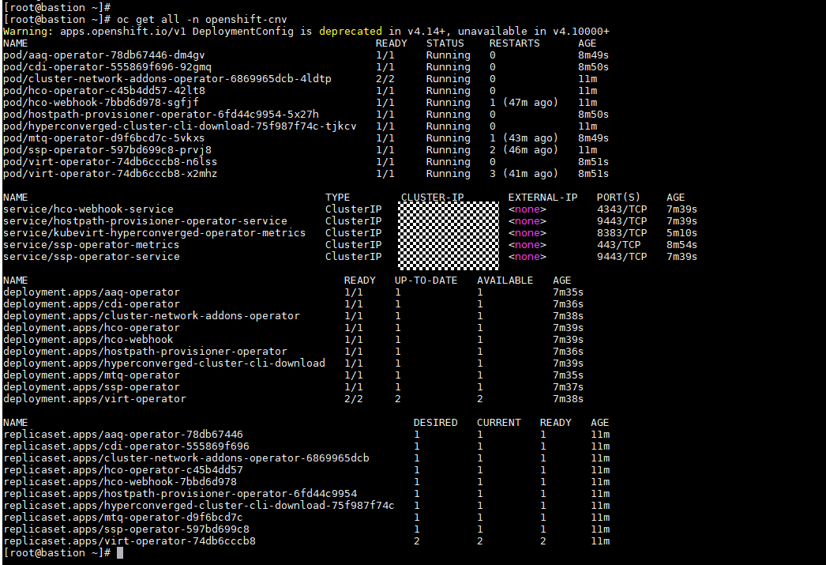Click service/hostpath-provisioner-operator-service
Image resolution: width=826 pixels, height=565 pixels.
pyautogui.click(x=145, y=221)
